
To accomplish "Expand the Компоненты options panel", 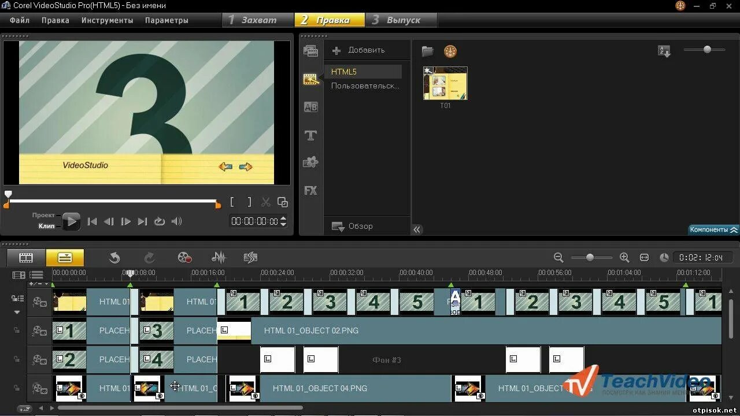I will [x=713, y=229].
